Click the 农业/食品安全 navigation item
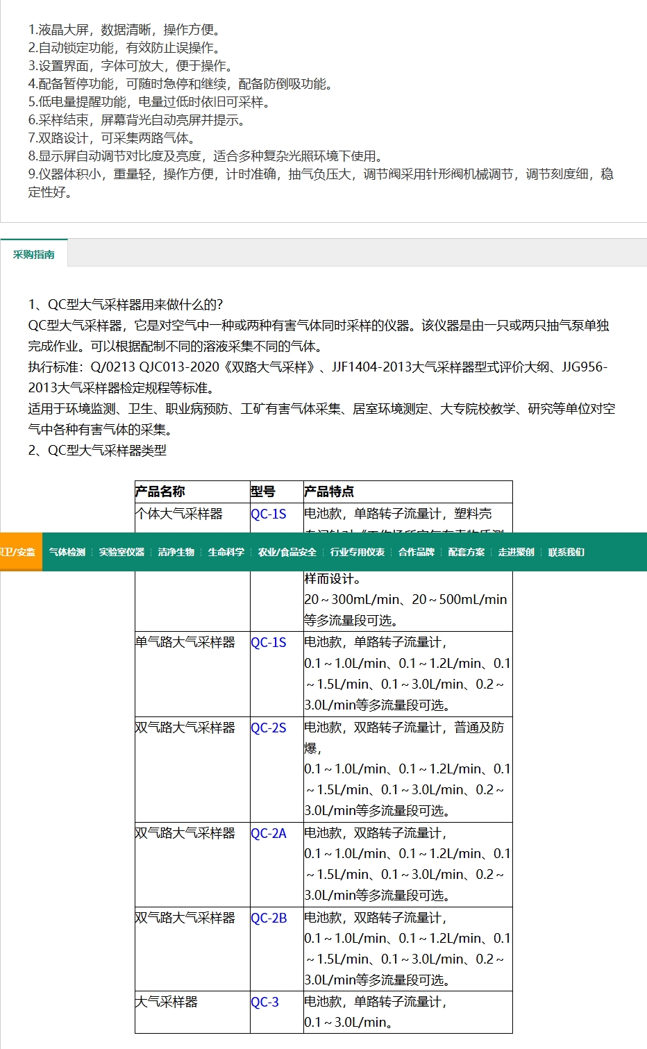Image resolution: width=647 pixels, height=1049 pixels. click(x=287, y=552)
